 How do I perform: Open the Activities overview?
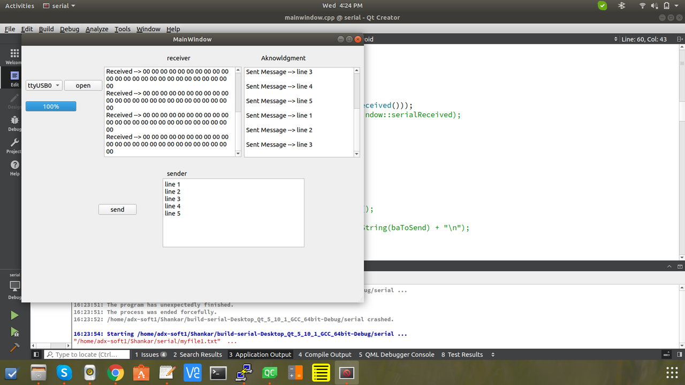(19, 6)
